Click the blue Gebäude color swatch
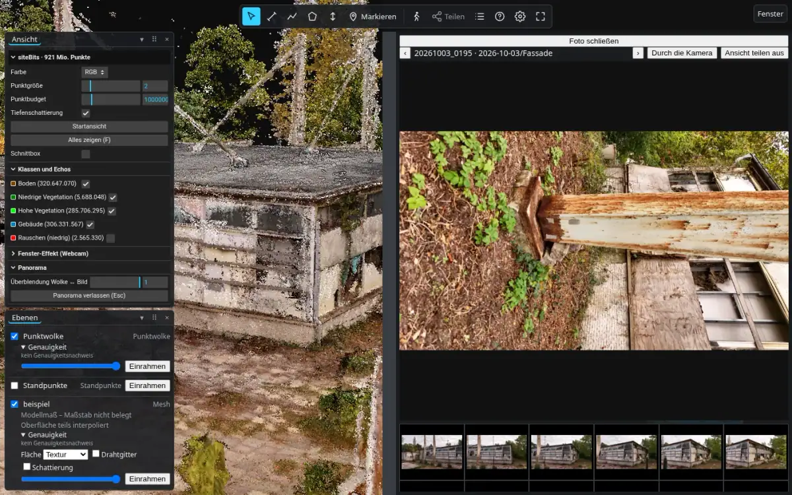 13,224
